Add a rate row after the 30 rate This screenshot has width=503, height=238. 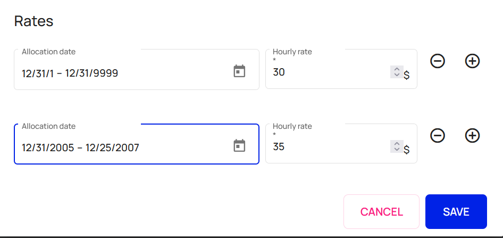coord(472,61)
